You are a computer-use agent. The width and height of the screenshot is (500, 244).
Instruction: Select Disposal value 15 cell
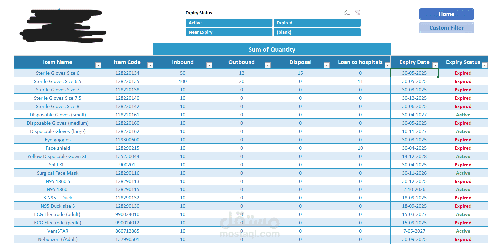pyautogui.click(x=300, y=73)
